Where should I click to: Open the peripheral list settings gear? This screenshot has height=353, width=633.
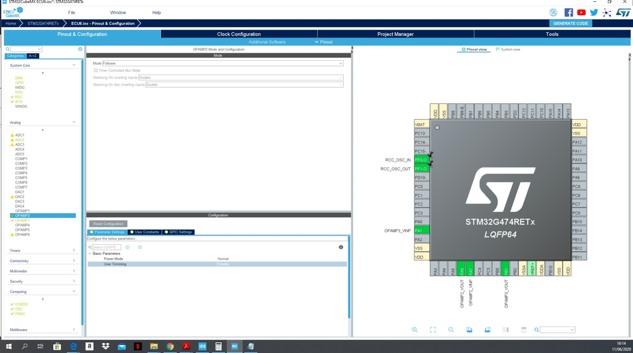80,49
